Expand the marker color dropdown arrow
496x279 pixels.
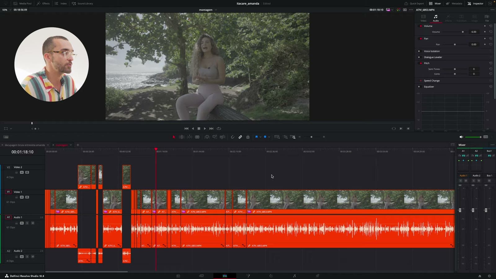[269, 137]
